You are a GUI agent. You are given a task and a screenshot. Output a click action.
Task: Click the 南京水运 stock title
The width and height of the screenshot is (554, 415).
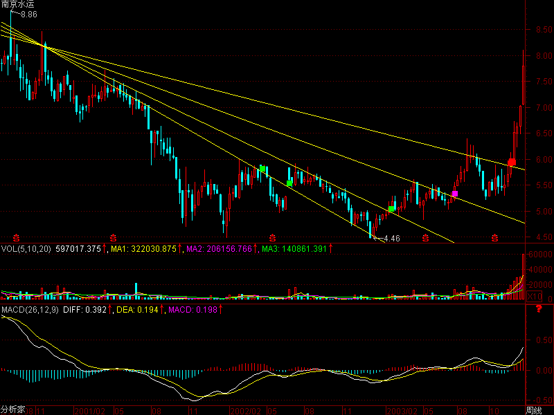[17, 5]
